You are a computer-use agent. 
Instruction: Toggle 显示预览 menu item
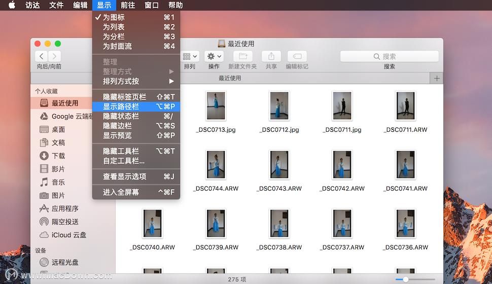136,135
